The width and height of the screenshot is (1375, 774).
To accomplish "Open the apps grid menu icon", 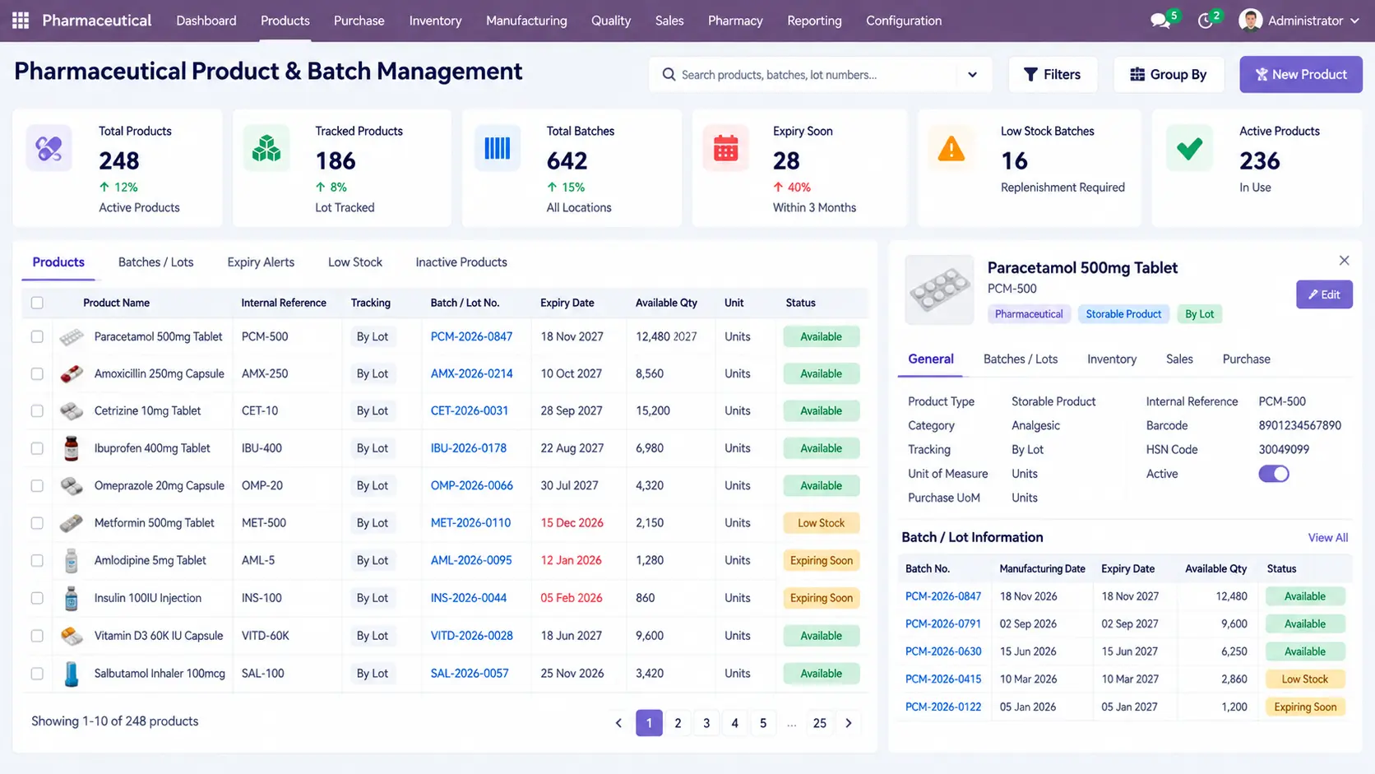I will [x=21, y=21].
